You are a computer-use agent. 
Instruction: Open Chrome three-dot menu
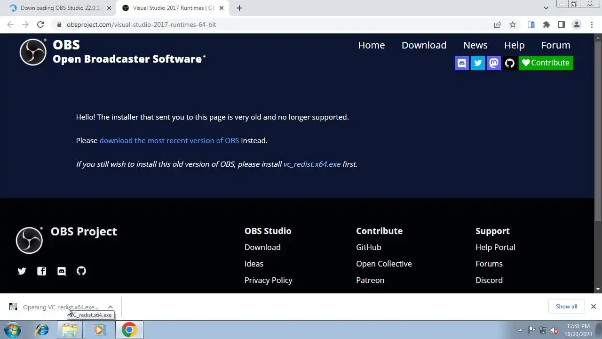592,24
